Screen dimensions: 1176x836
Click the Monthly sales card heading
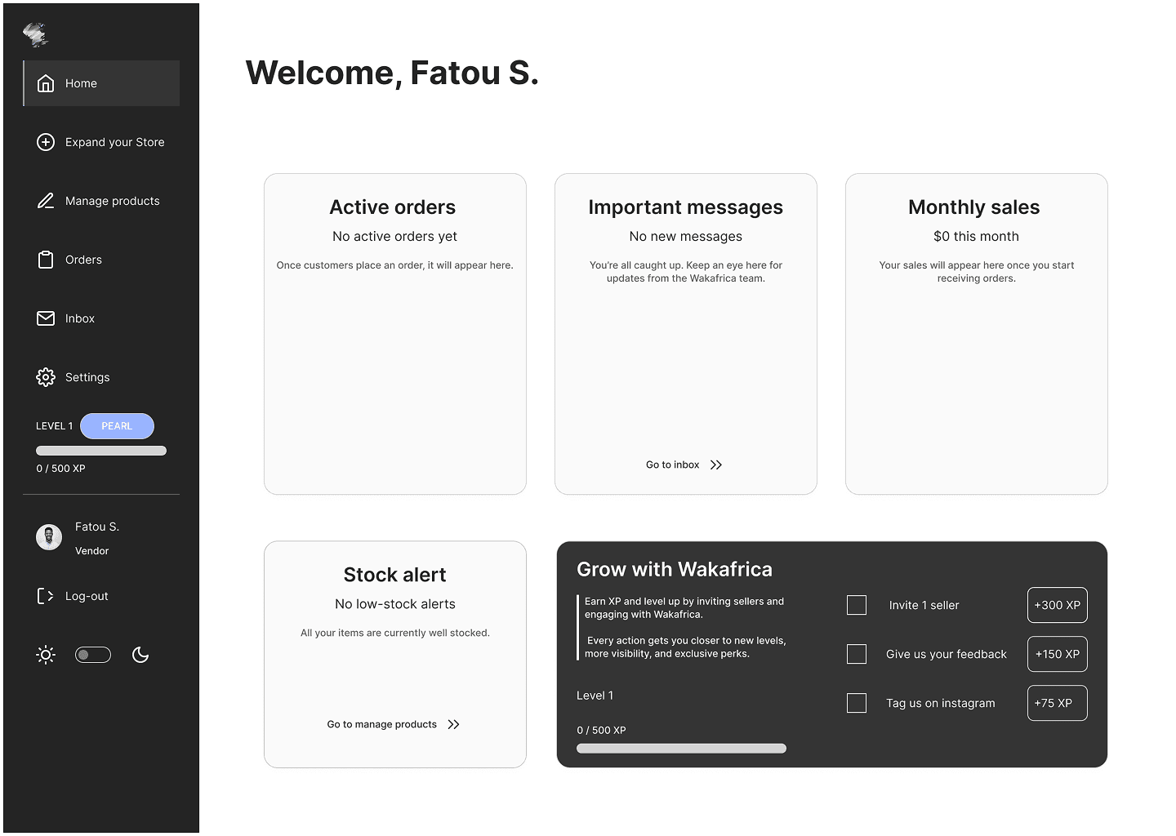974,207
